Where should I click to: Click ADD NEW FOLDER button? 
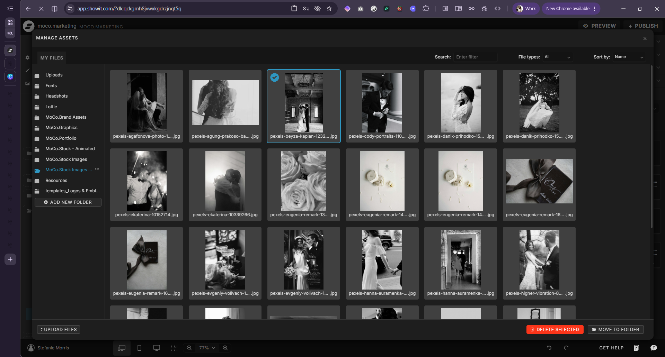pyautogui.click(x=68, y=202)
